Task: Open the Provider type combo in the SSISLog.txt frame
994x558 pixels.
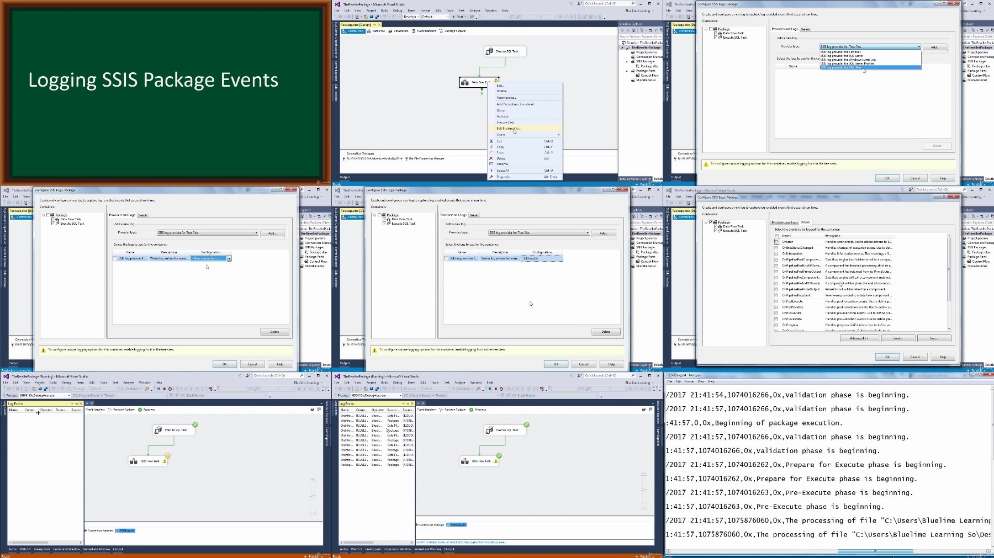Action: point(538,233)
